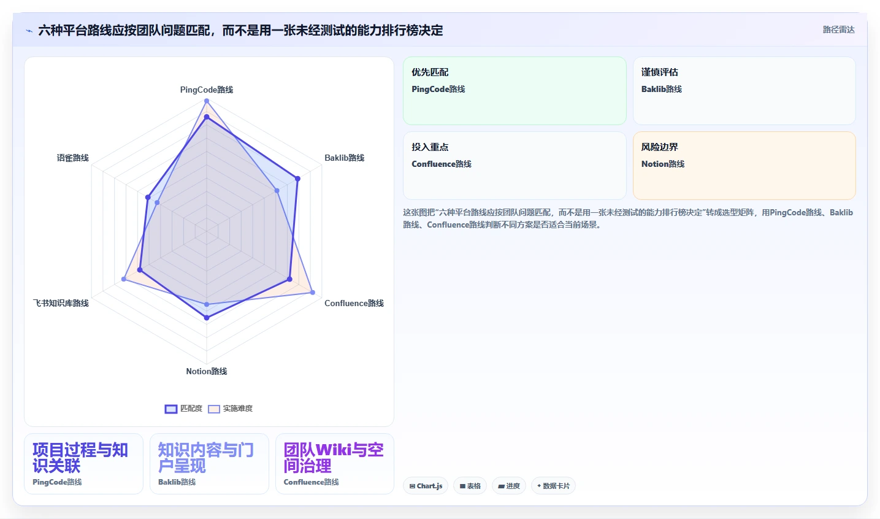Open the 风险边界 card

(744, 166)
